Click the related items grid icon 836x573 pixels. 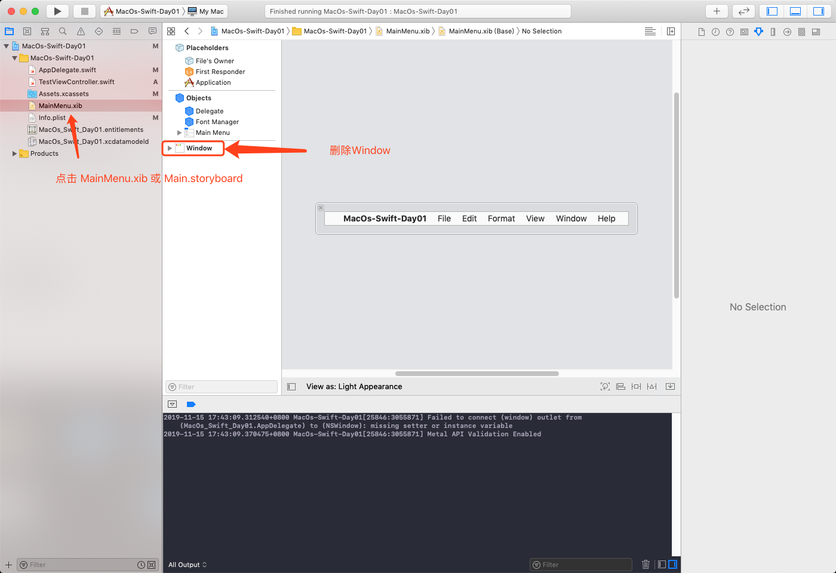click(x=171, y=31)
